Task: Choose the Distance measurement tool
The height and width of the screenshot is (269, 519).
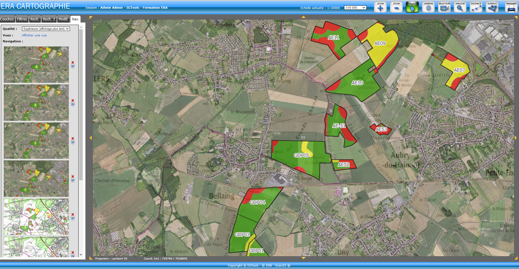Action: 476,7
